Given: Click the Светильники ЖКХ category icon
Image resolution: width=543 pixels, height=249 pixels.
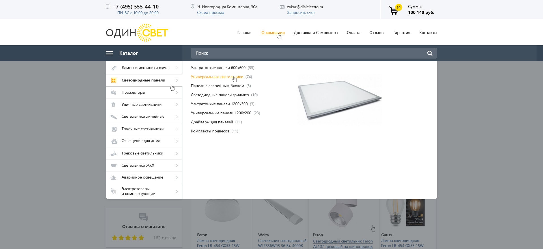Looking at the screenshot, I should [x=114, y=166].
